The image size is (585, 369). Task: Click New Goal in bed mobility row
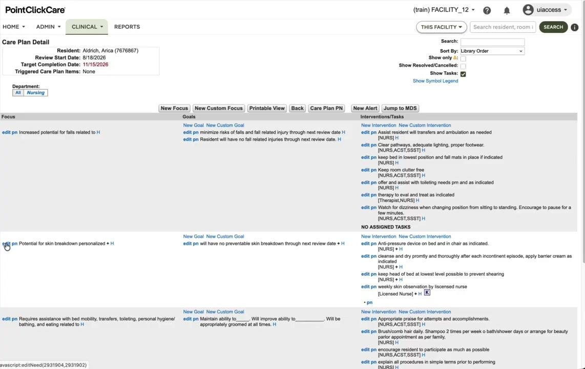tap(193, 312)
